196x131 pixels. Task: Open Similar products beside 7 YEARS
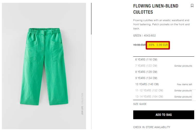tap(183, 66)
